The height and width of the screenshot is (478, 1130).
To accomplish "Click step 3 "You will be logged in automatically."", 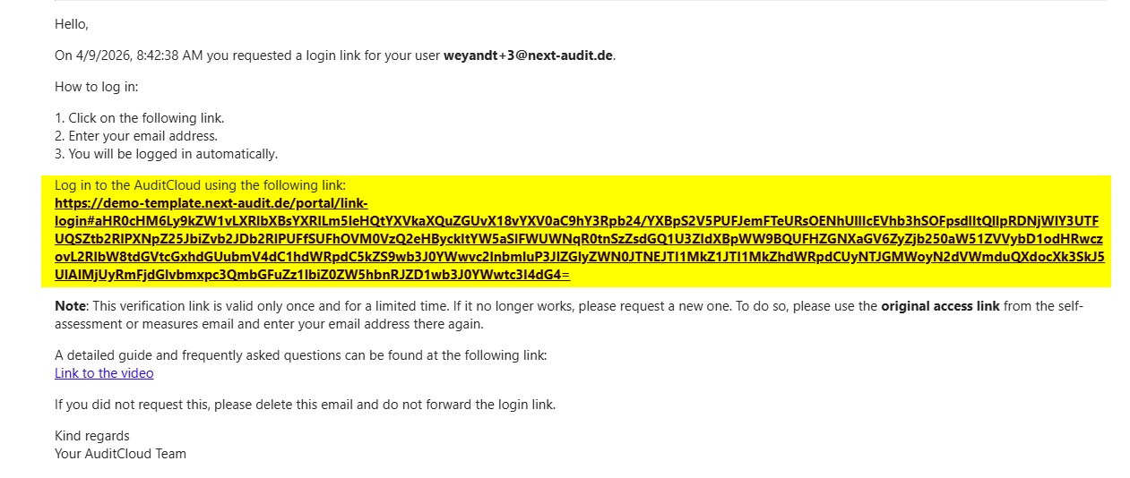I will (167, 154).
